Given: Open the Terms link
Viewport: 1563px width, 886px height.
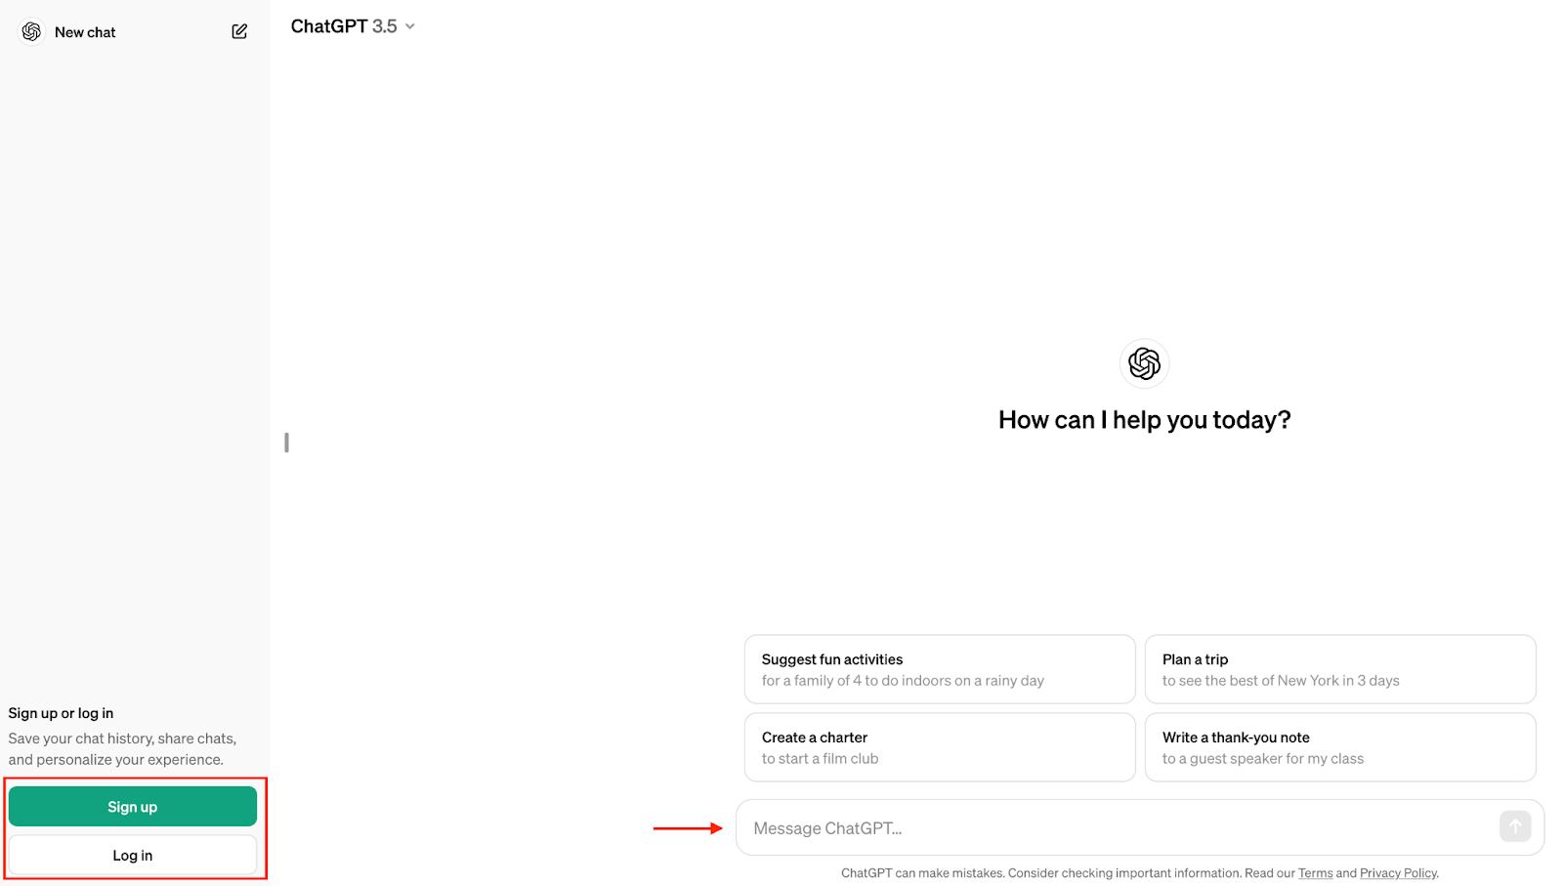Looking at the screenshot, I should click(x=1315, y=873).
